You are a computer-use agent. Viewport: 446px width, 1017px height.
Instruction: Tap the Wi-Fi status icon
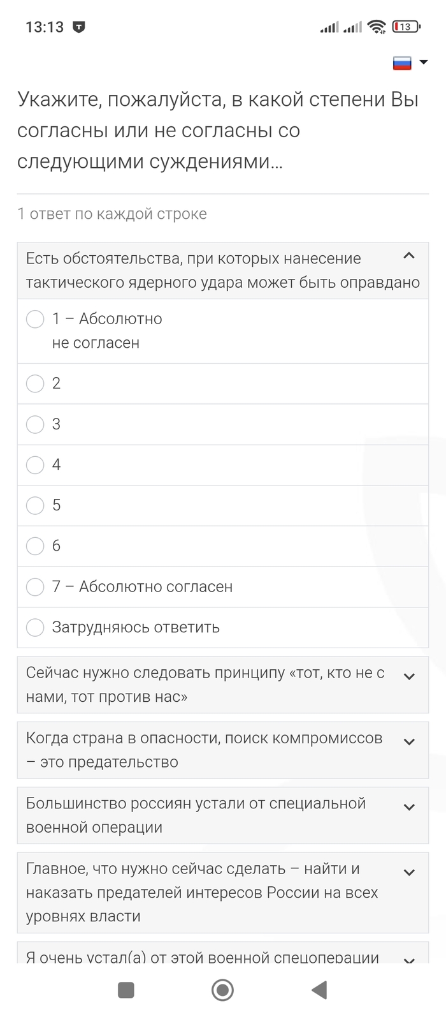377,27
